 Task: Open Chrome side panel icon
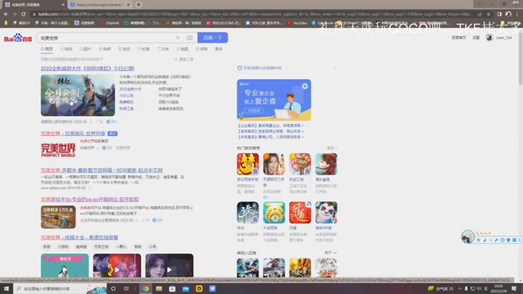pos(499,14)
